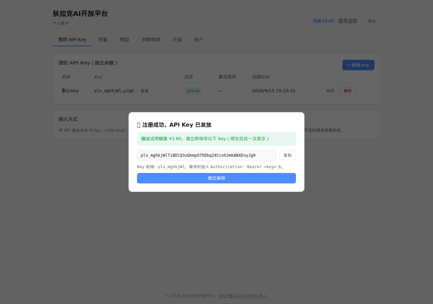Click the 默认Key name cell
Screen dimensions: 433x304
[x=70, y=91]
